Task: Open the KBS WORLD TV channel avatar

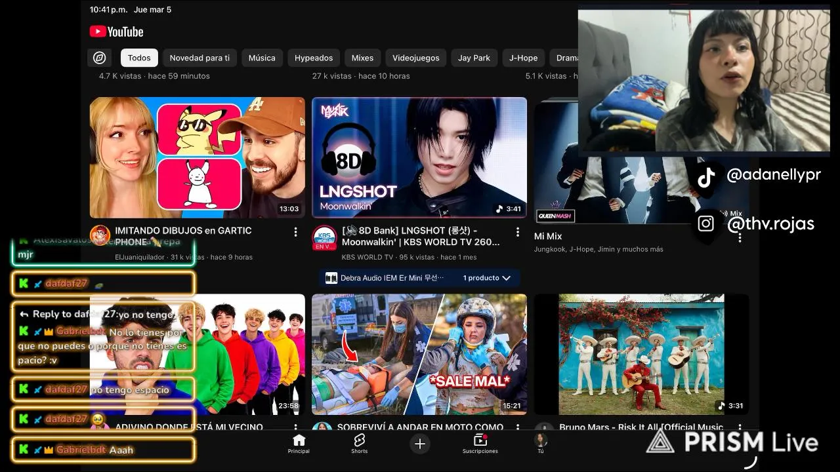Action: [x=324, y=238]
